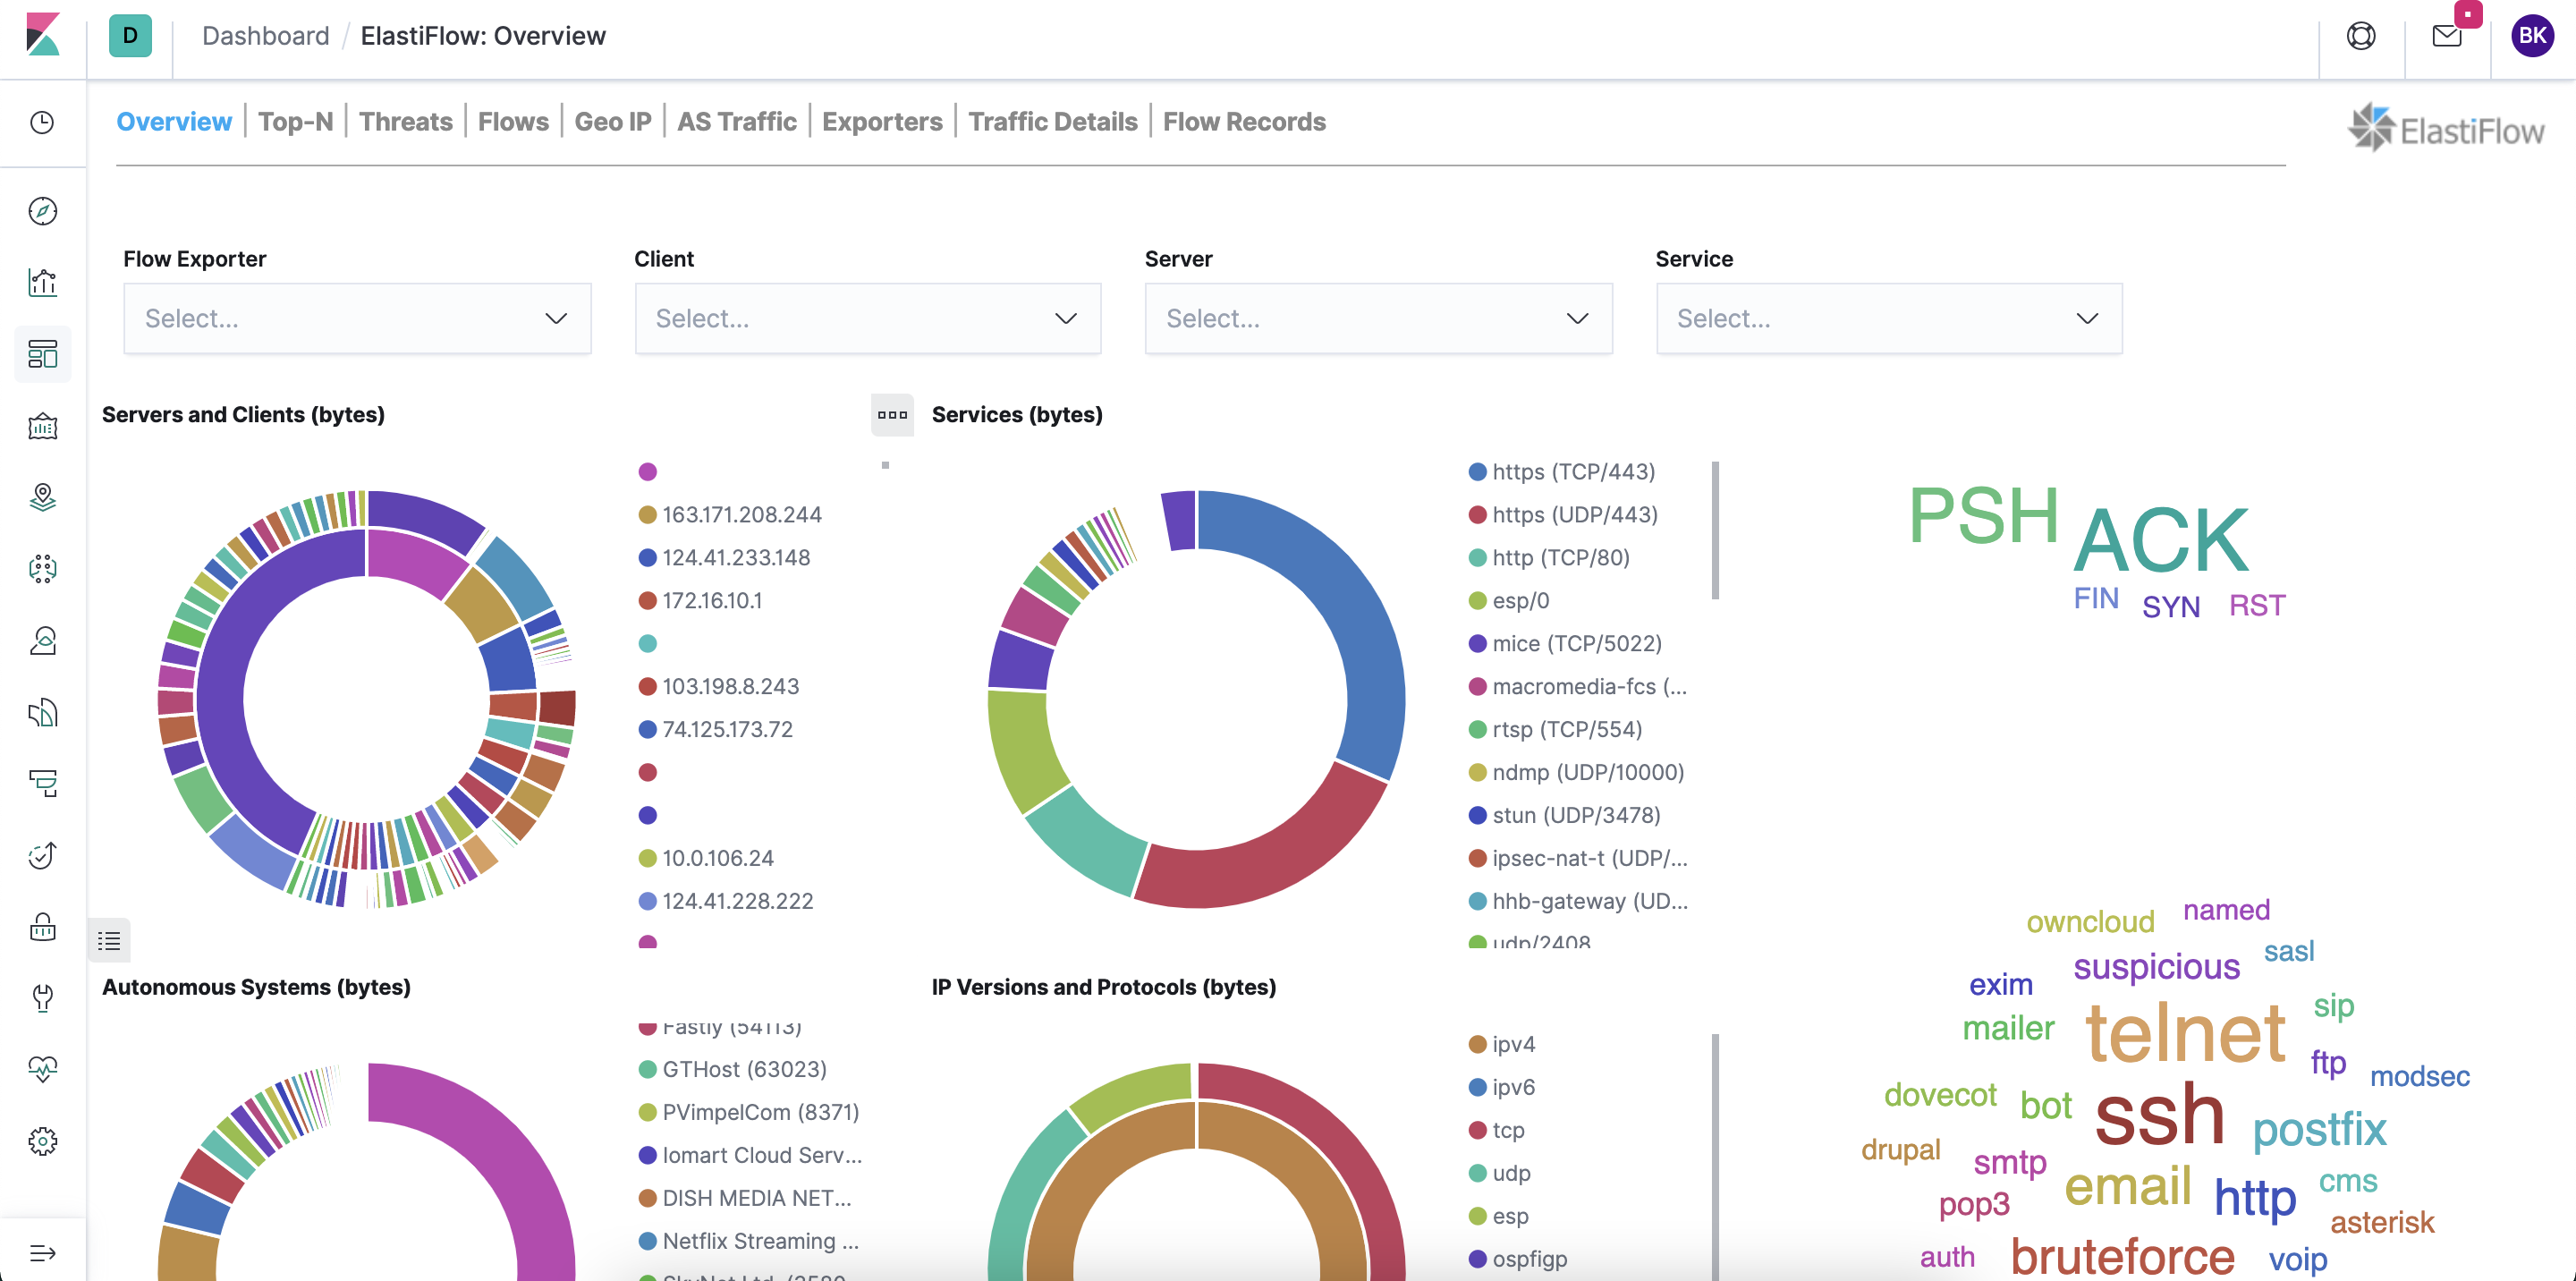Expand the sidebar navigation
This screenshot has width=2576, height=1281.
(43, 1253)
